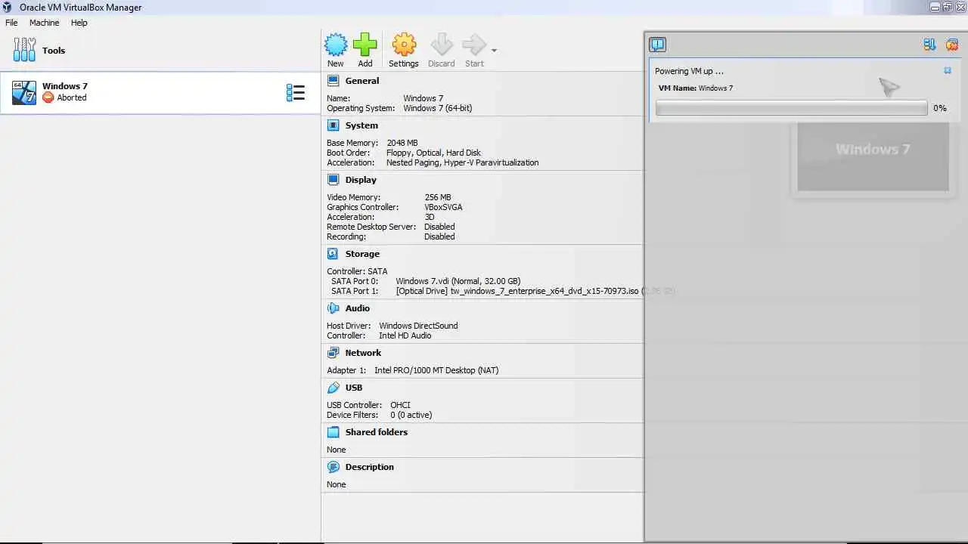Click 'Floppy, Optical, Hard Disk' boot order
The height and width of the screenshot is (544, 968).
pyautogui.click(x=433, y=153)
